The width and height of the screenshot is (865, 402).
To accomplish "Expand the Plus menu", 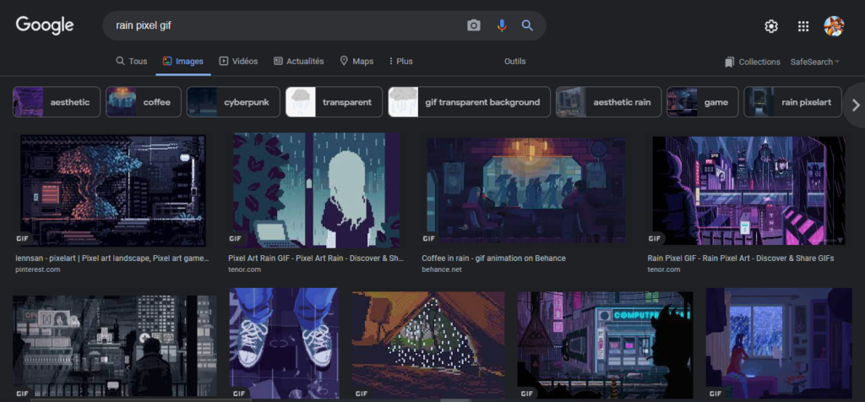I will click(400, 61).
